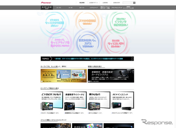This screenshot has width=176, height=128.
Task: Open the AVメインユニット product card
Action: tap(123, 101)
